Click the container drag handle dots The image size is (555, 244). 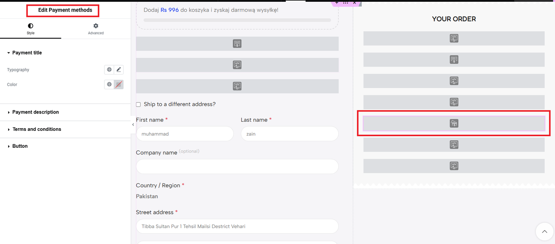pyautogui.click(x=346, y=3)
